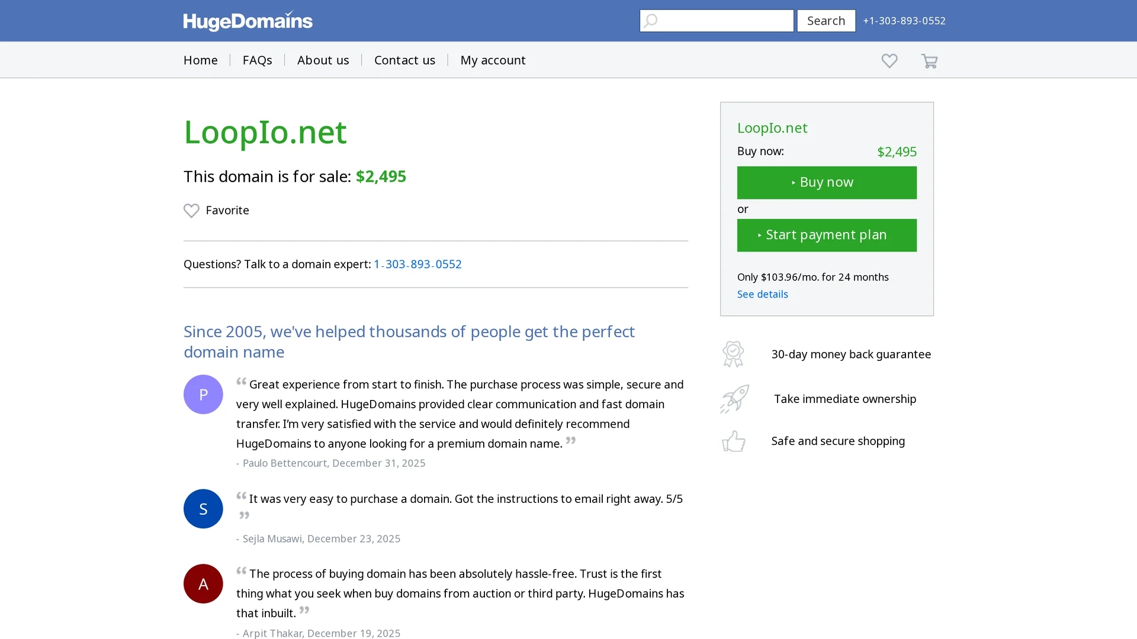Open the favorites heart icon in header
This screenshot has width=1137, height=639.
(x=889, y=61)
